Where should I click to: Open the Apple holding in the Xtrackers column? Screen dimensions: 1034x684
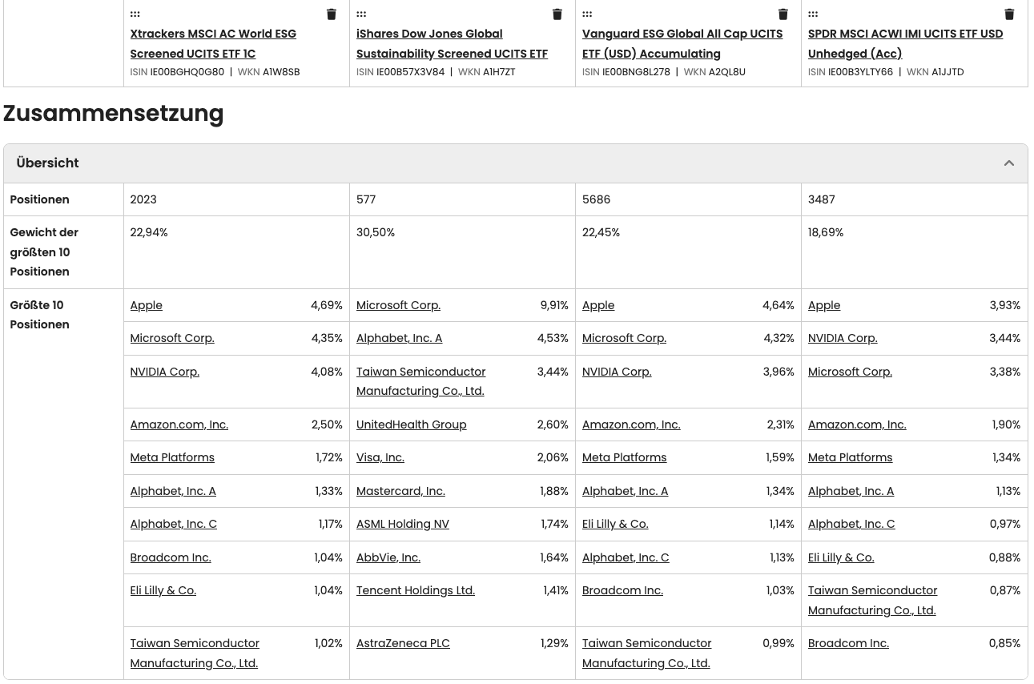146,305
